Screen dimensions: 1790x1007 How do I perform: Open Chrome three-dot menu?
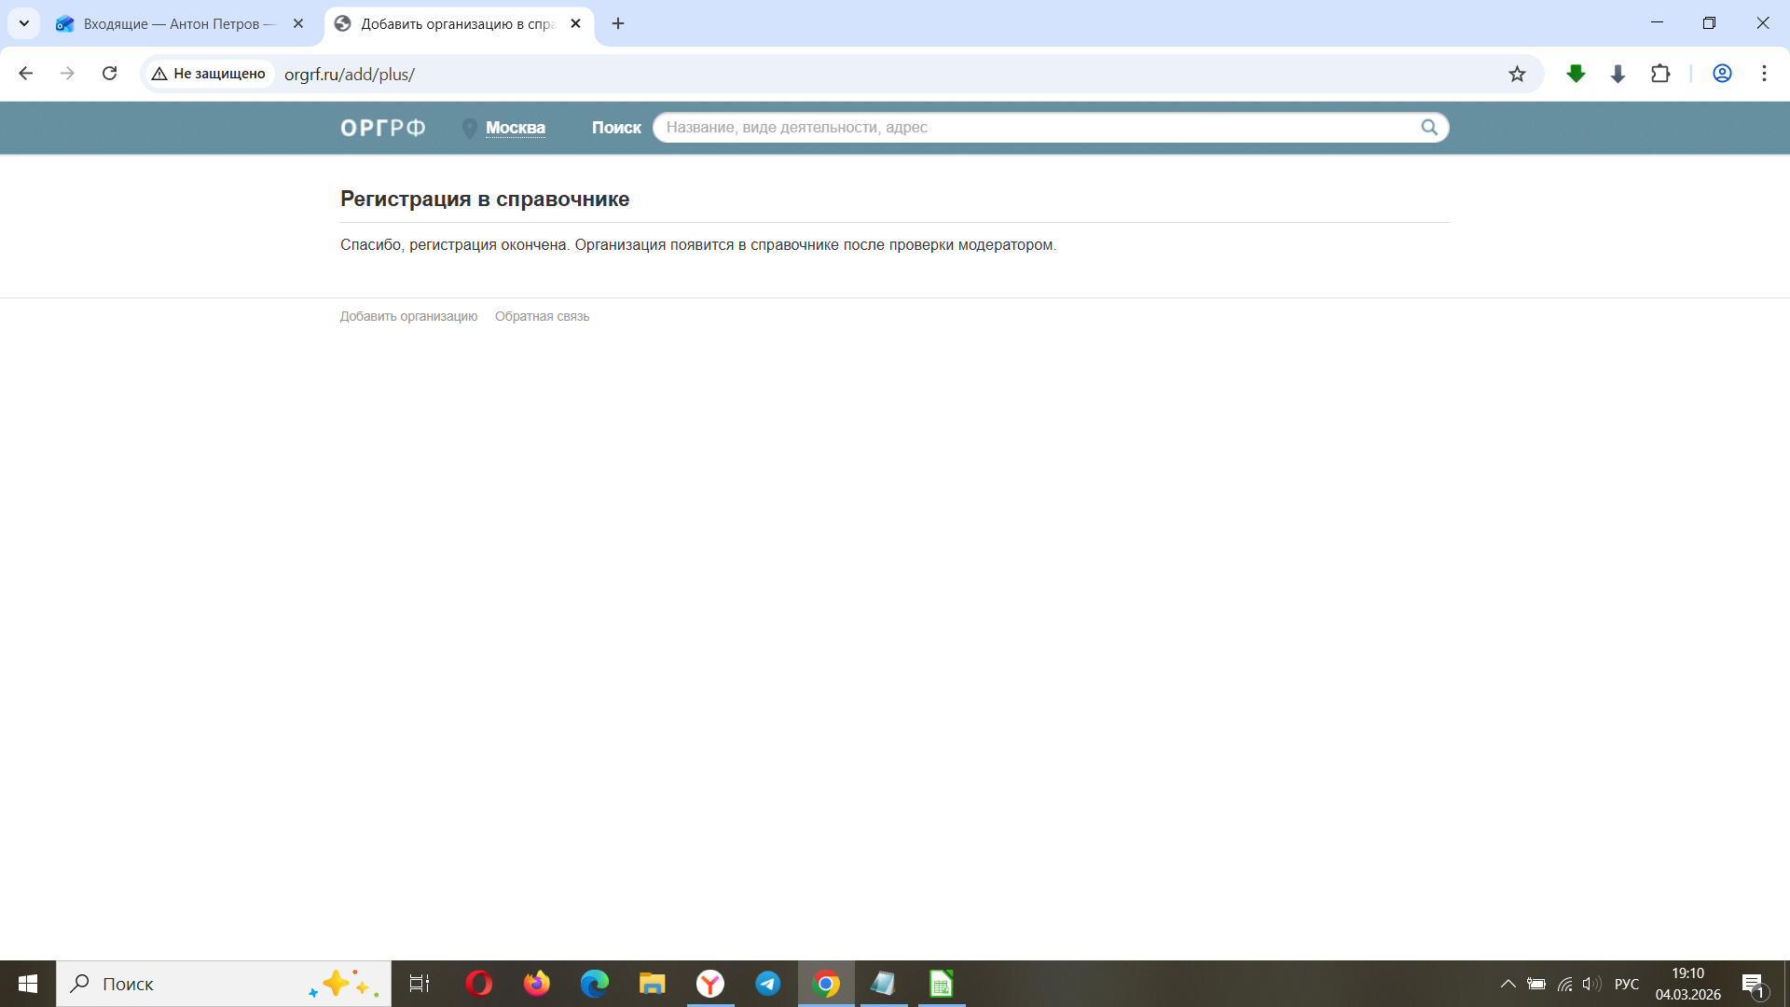pyautogui.click(x=1764, y=74)
